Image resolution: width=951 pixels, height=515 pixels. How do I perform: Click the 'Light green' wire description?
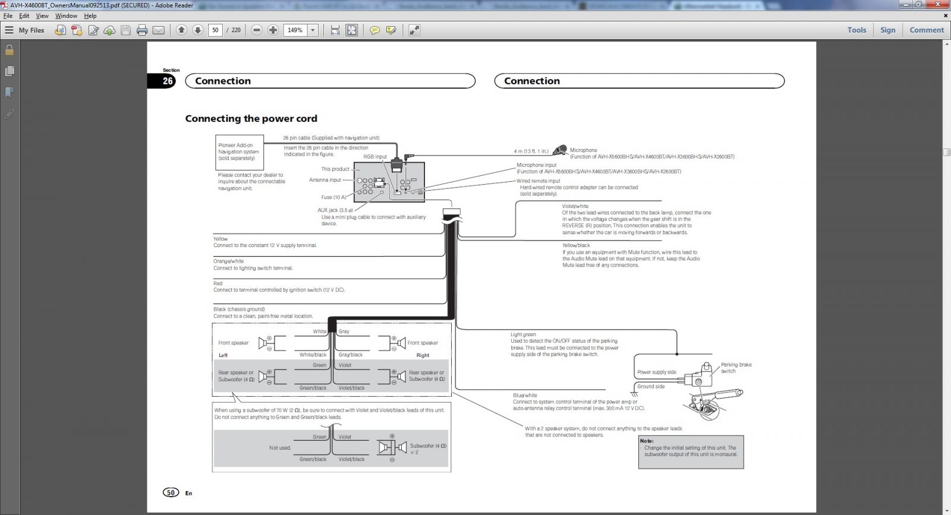pyautogui.click(x=564, y=345)
